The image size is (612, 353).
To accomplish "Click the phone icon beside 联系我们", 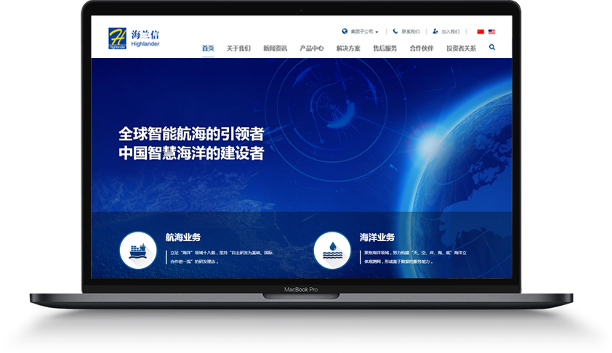I will (395, 32).
